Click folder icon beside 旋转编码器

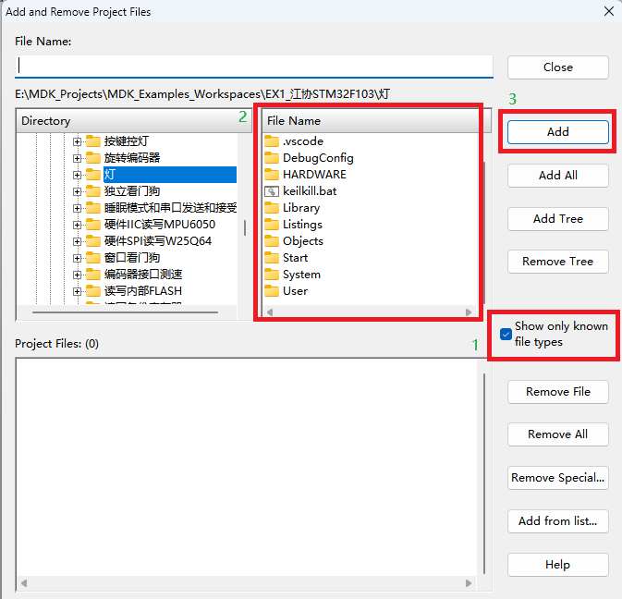93,158
